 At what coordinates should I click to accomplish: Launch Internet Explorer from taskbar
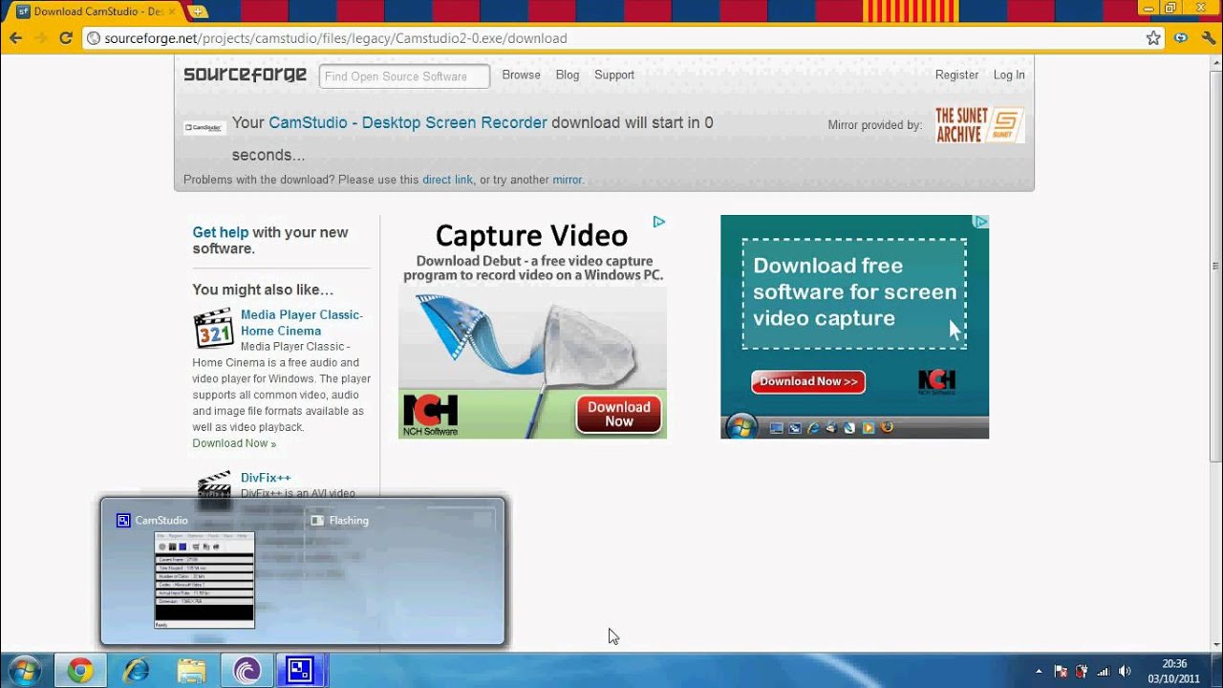coord(136,671)
